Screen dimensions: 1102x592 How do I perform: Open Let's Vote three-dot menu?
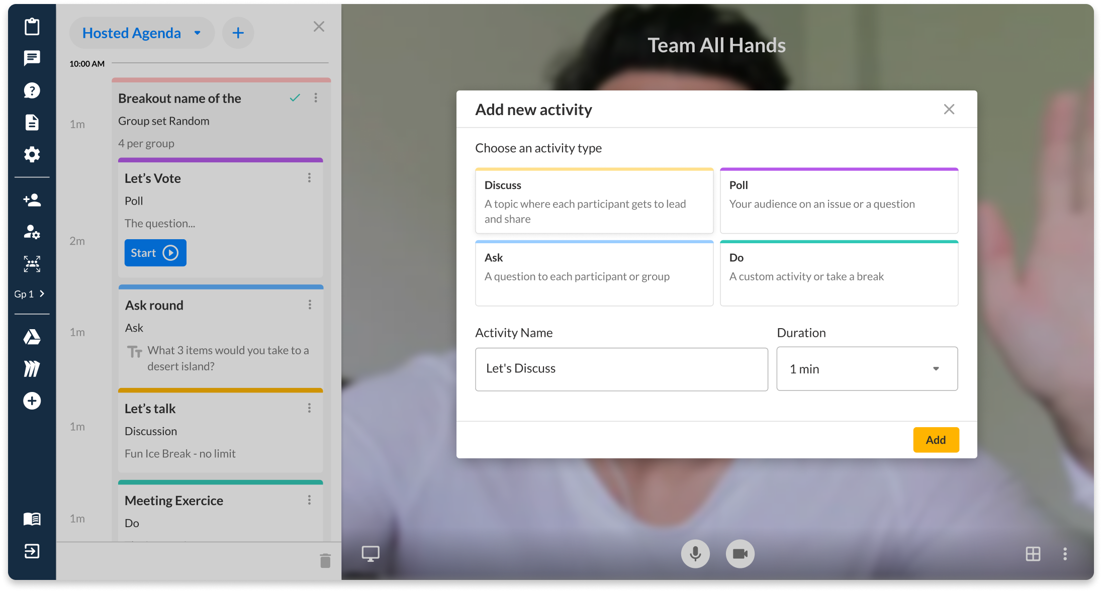coord(309,178)
